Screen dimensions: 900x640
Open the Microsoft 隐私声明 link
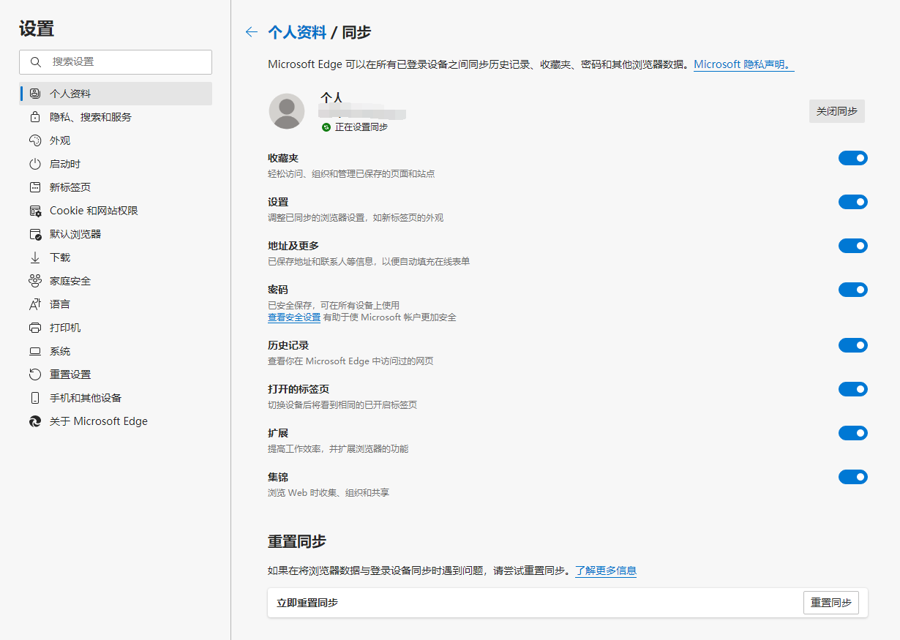click(x=742, y=64)
